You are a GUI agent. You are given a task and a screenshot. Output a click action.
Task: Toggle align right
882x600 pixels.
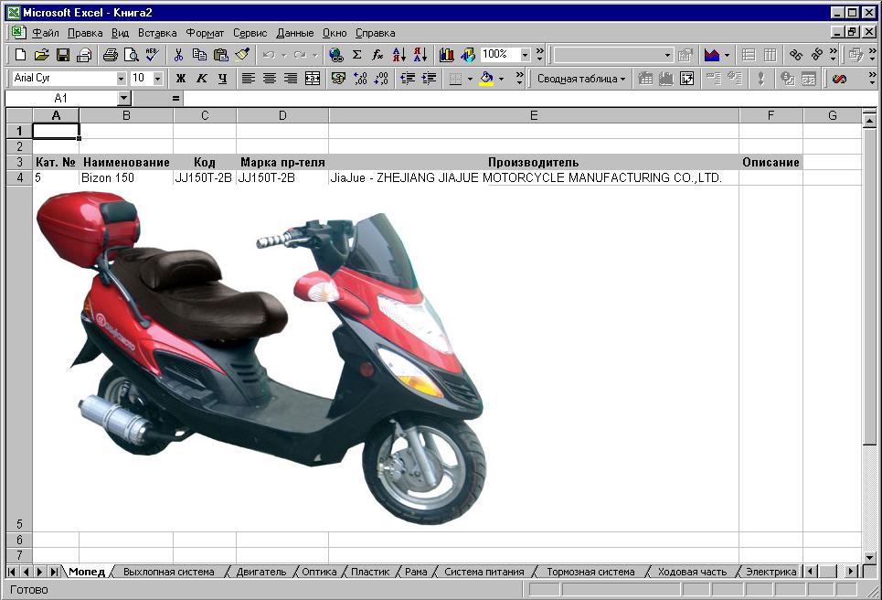tap(291, 79)
